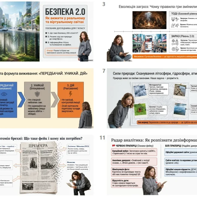Click the eye icon in the ПЕРЕДБАЧАЙ block

(4, 94)
